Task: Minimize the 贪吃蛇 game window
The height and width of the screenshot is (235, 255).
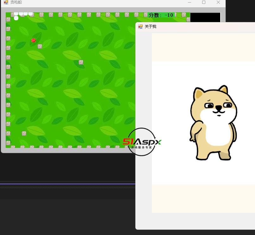Action: tap(190, 2)
